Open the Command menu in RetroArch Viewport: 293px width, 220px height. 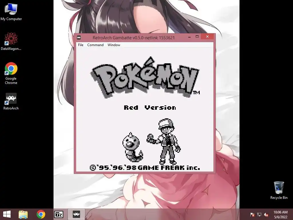tap(95, 45)
